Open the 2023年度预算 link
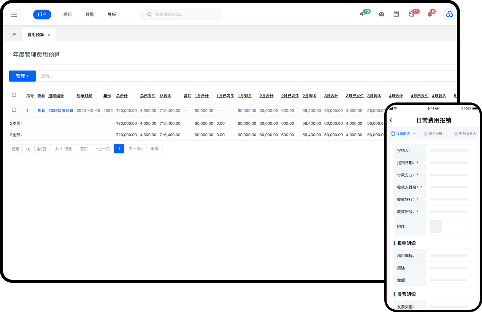This screenshot has height=312, width=482. (x=60, y=110)
